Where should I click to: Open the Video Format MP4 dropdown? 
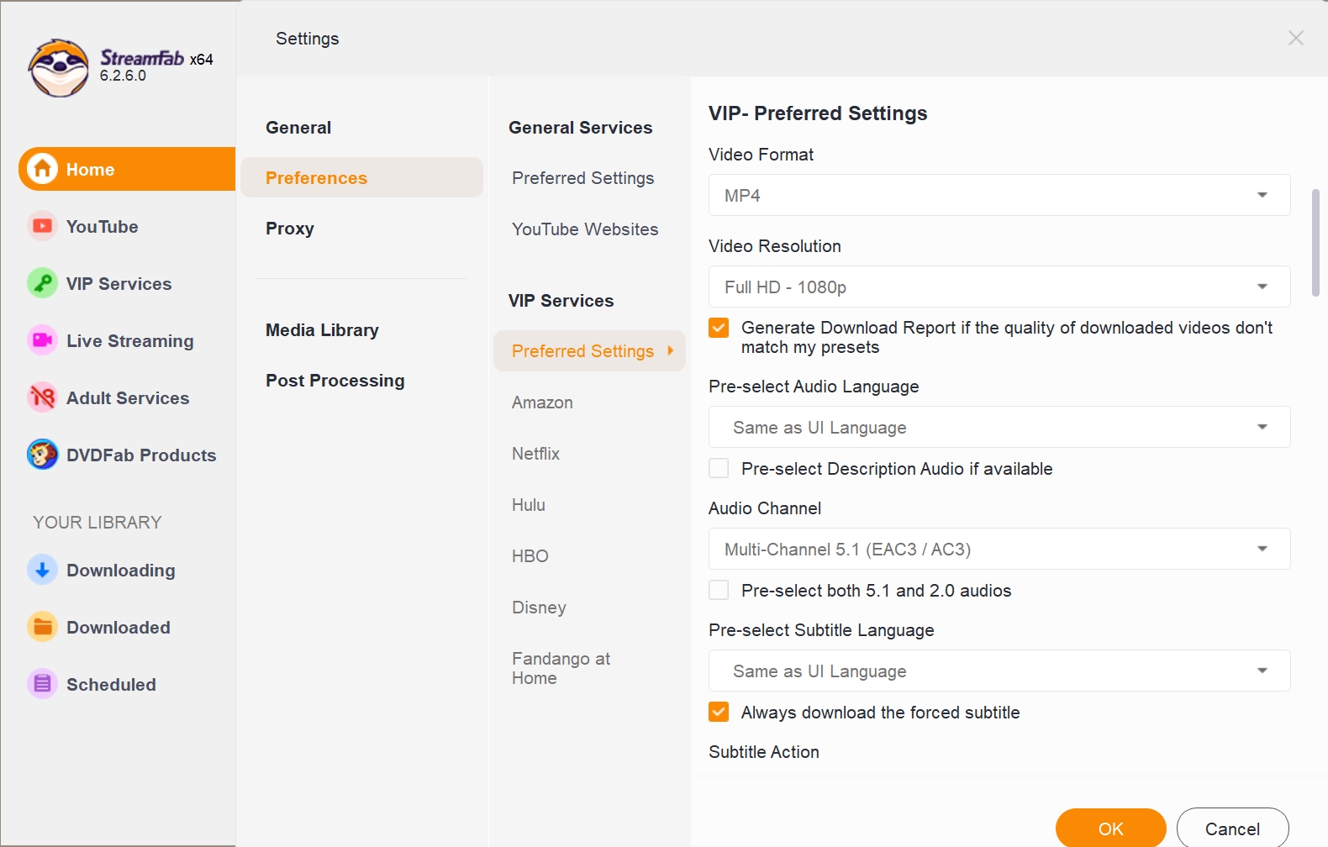(999, 195)
